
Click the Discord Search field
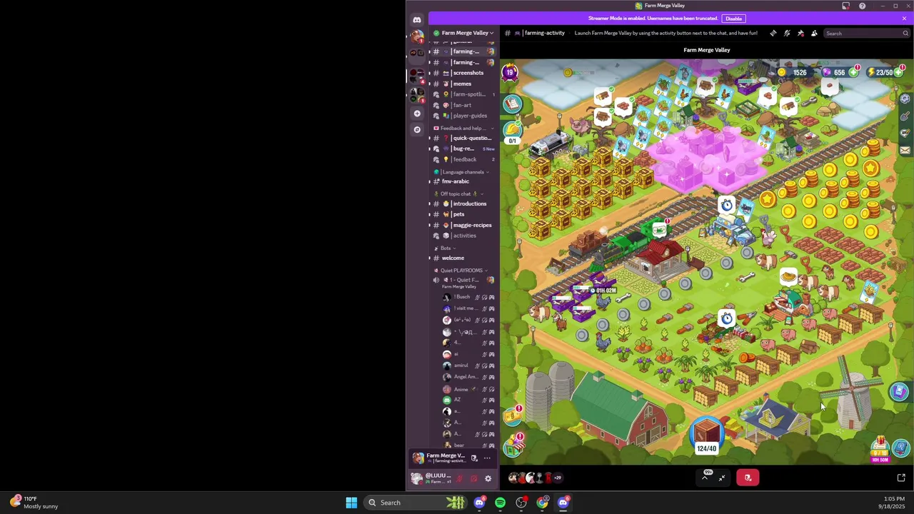tap(866, 33)
